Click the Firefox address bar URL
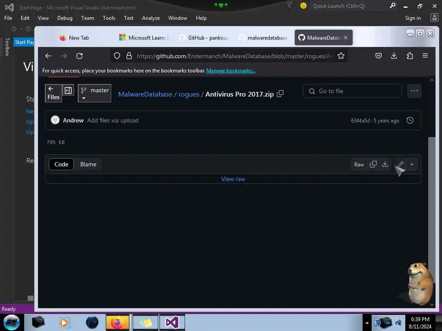The image size is (442, 331). (234, 56)
